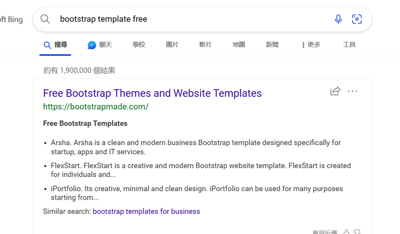Click the FlexStart template description bullet
400x234 pixels.
[x=201, y=170]
